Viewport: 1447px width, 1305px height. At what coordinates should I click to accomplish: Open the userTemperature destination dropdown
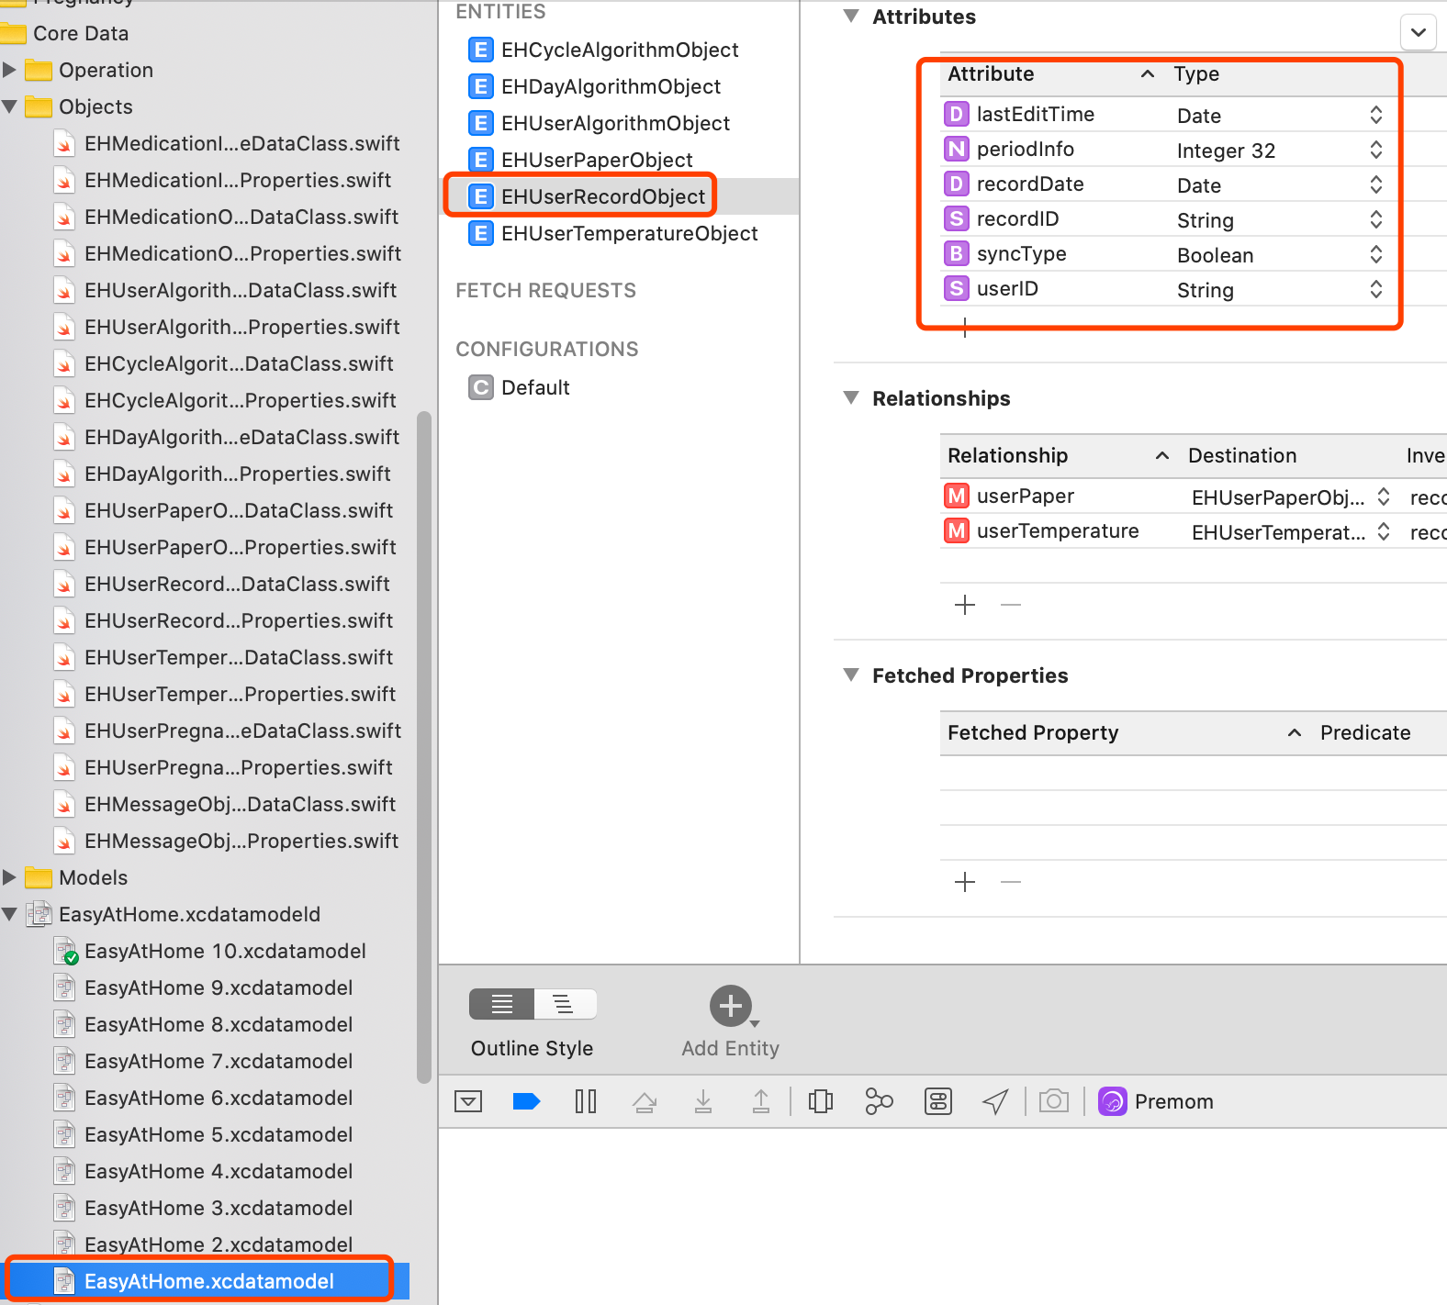pos(1383,531)
